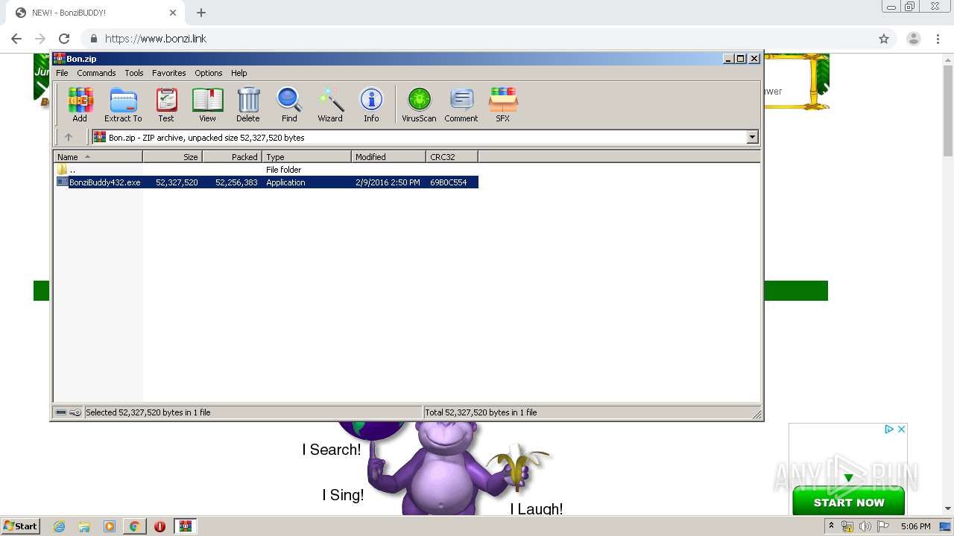Viewport: 954px width, 536px height.
Task: Open the Options menu
Action: [x=209, y=73]
